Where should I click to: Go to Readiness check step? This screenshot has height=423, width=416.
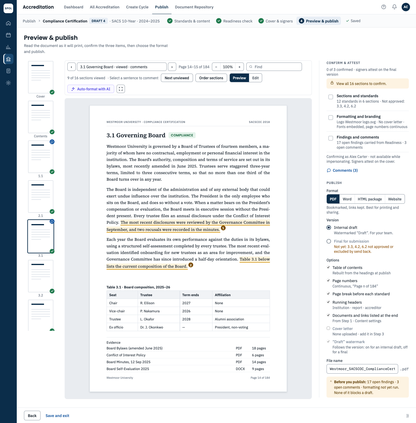(234, 21)
